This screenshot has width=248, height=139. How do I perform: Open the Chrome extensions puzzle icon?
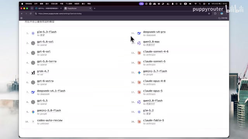pos(215,14)
